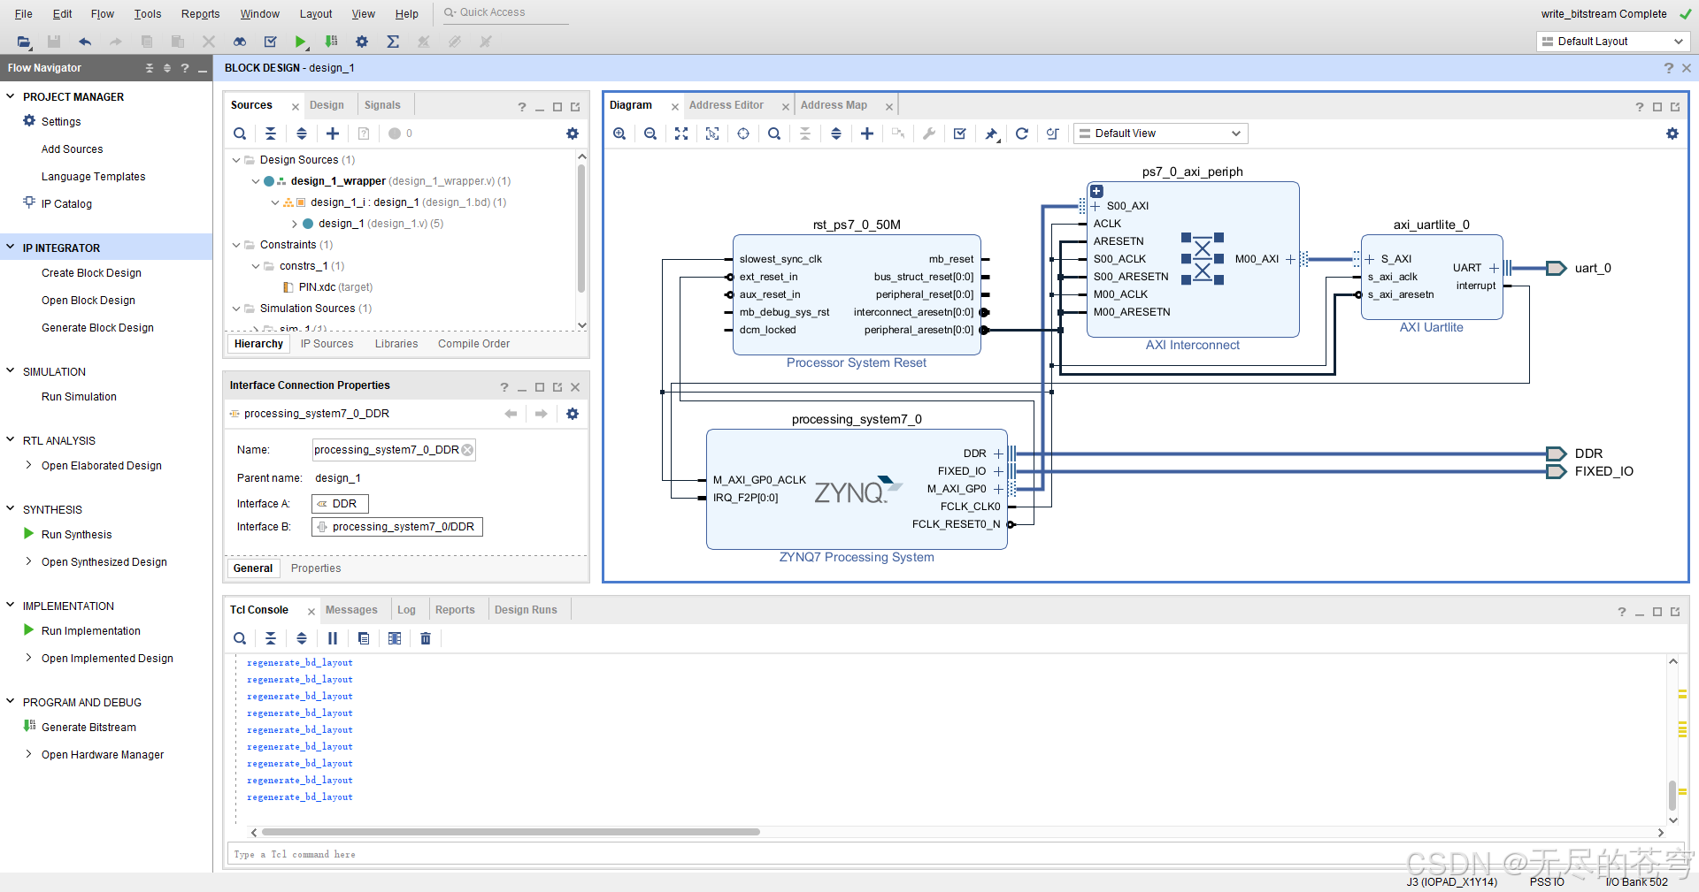This screenshot has height=892, width=1699.
Task: Click Add IP plus icon in diagram
Action: [x=867, y=133]
